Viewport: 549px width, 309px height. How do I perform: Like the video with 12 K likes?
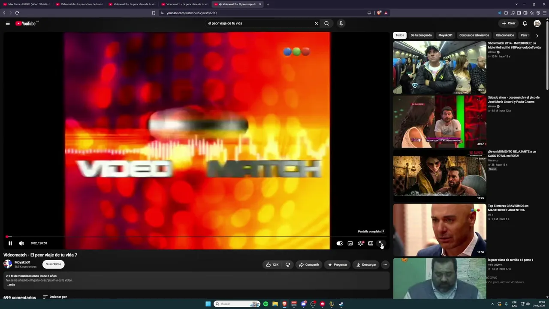[x=272, y=265]
